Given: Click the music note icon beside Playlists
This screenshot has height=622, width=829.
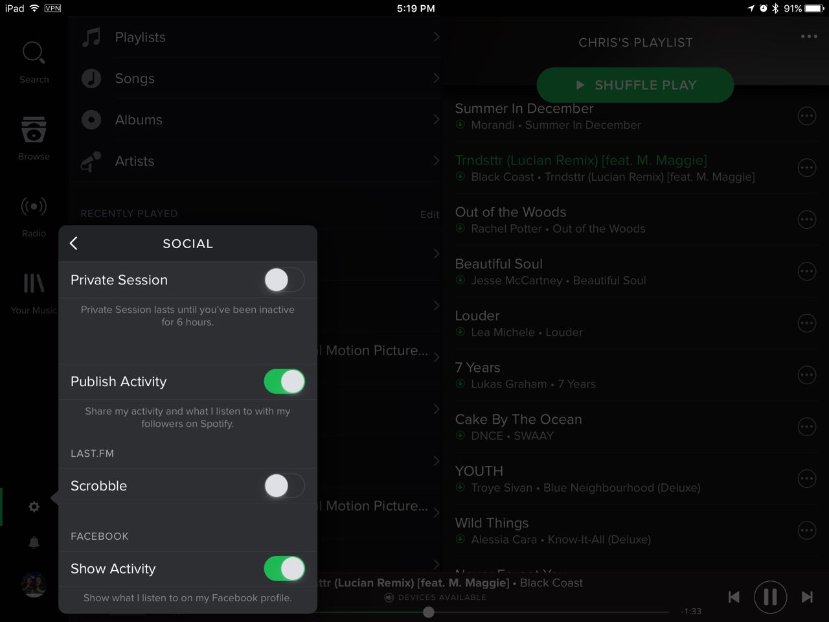Looking at the screenshot, I should 91,37.
